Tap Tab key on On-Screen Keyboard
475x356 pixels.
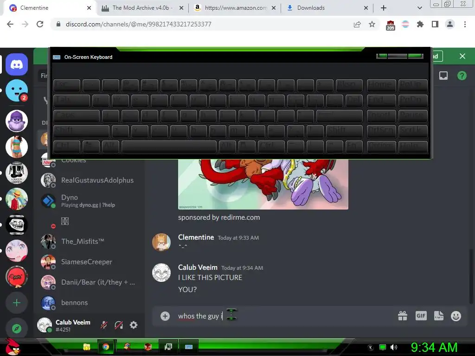[71, 101]
